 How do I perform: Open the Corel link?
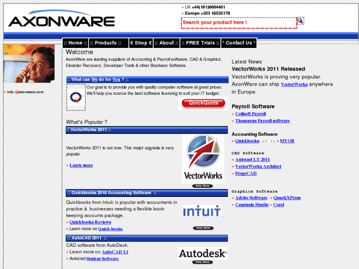279,205
